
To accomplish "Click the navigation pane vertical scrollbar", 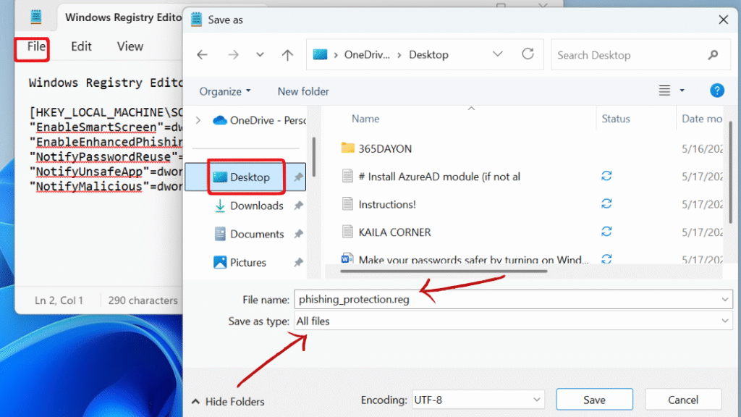I will 314,157.
